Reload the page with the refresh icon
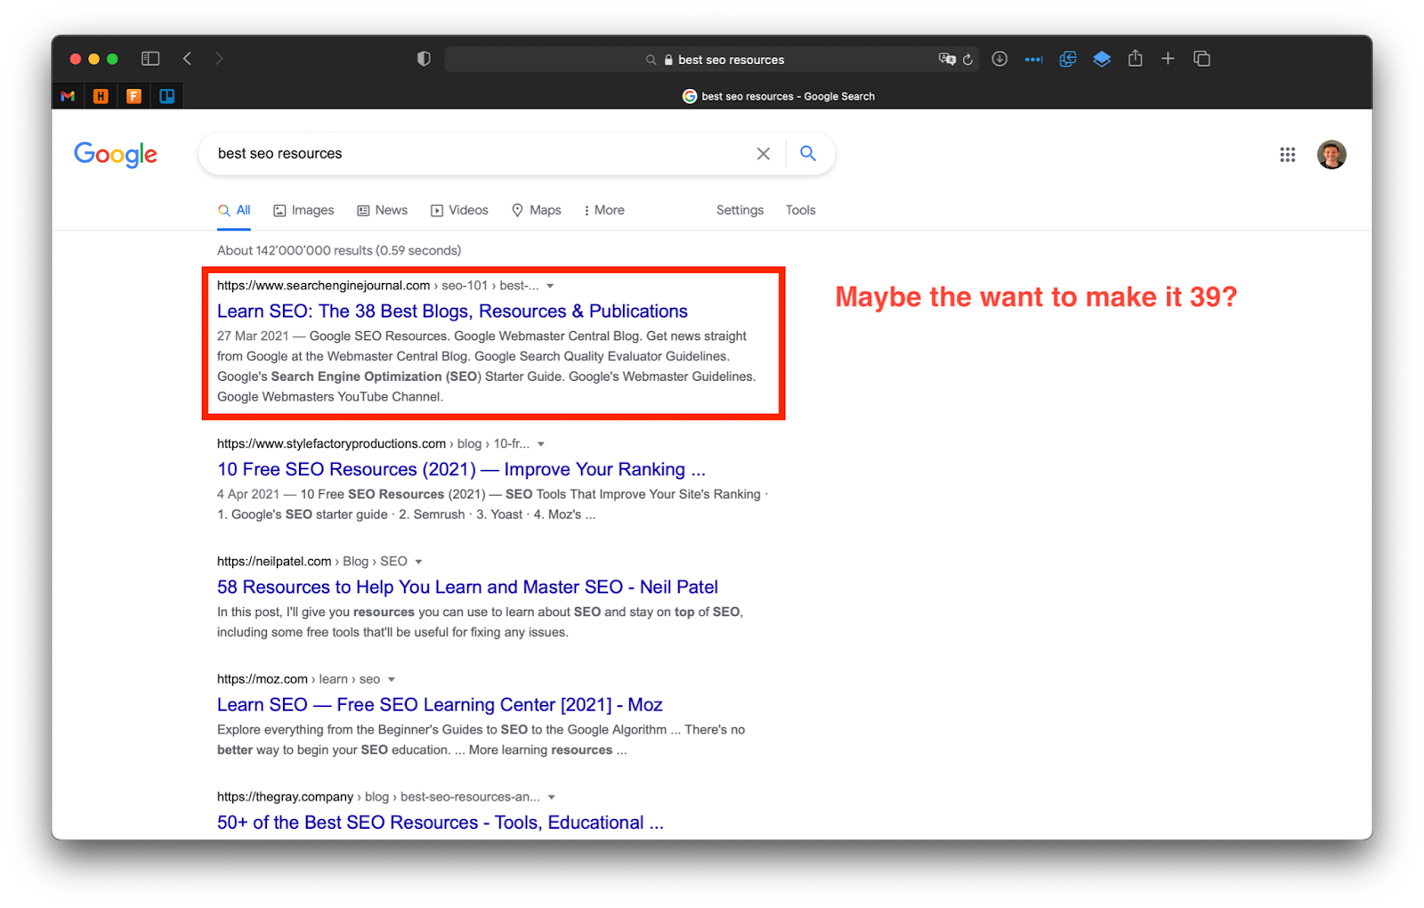1424x908 pixels. point(968,60)
